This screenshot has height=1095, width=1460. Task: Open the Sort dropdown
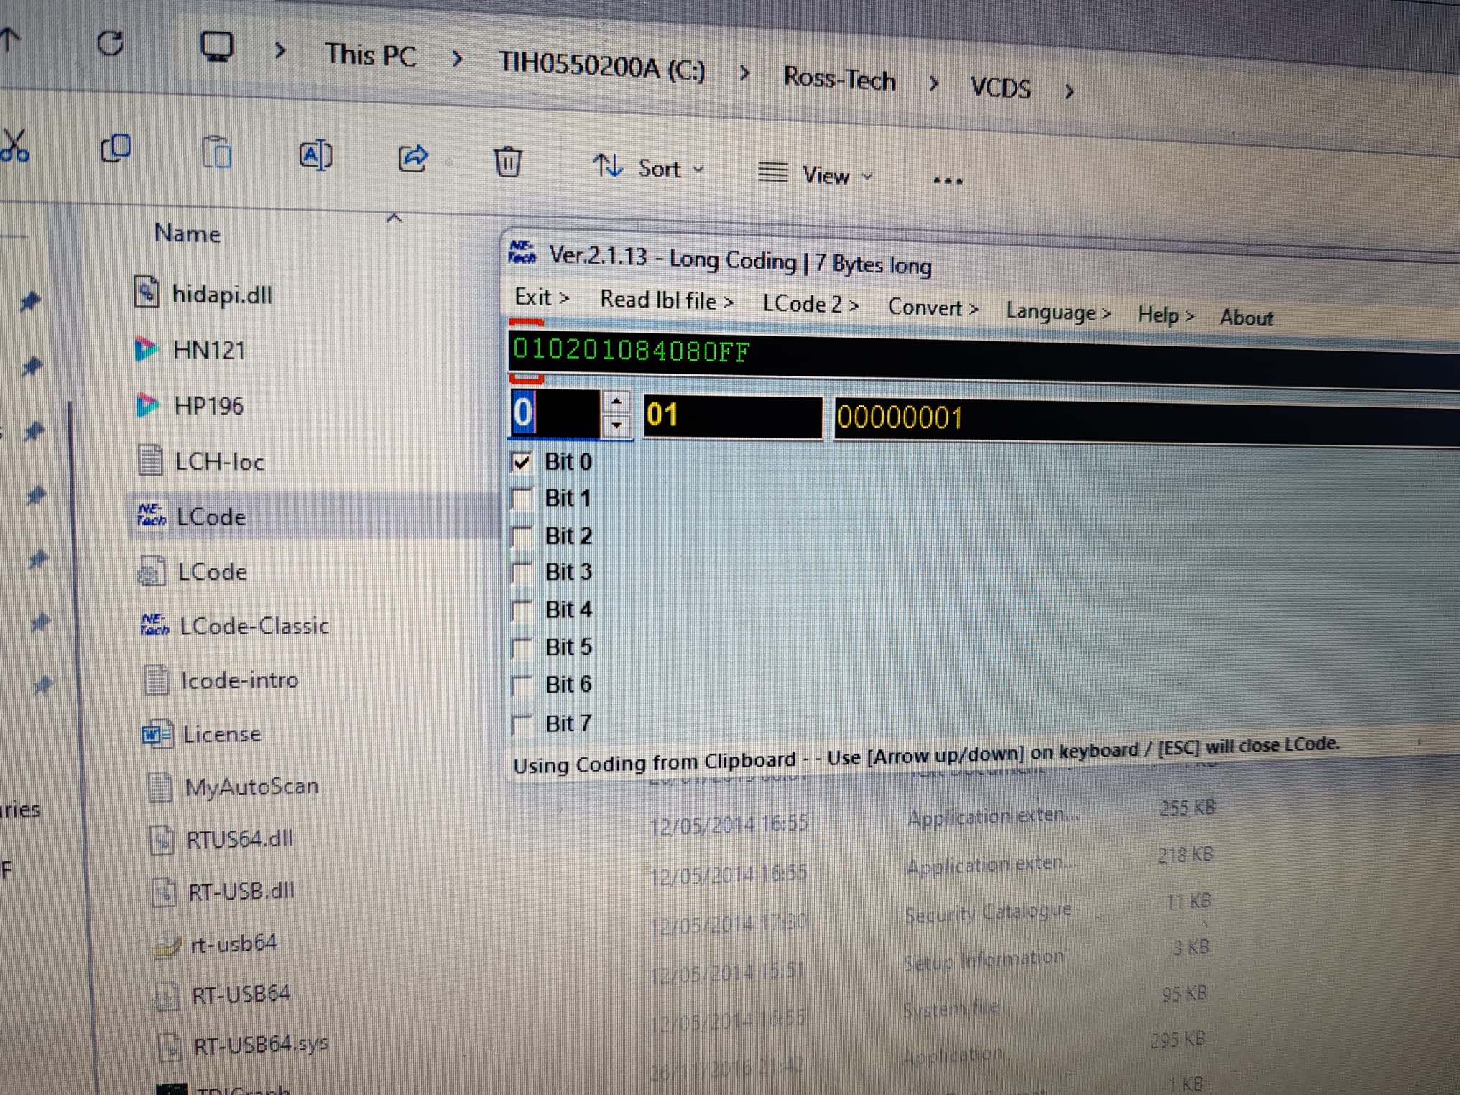648,167
